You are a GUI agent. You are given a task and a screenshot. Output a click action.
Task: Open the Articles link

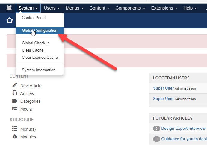(x=27, y=93)
